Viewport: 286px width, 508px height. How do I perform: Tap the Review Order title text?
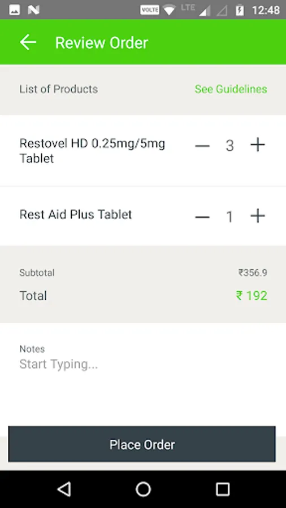coord(102,42)
